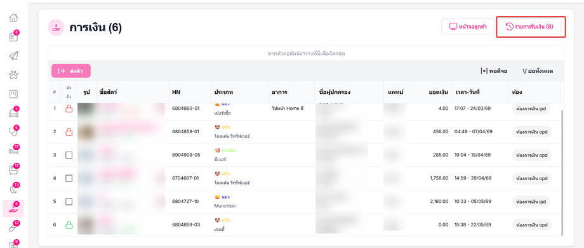Open รายการรับเงิน (8) history button
Viewport: 584px width, 248px height.
click(529, 27)
